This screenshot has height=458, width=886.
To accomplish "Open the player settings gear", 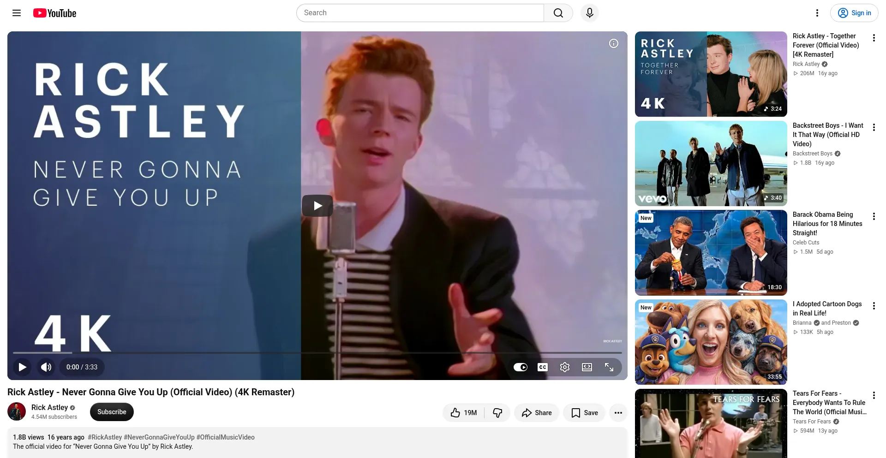I will click(x=565, y=367).
